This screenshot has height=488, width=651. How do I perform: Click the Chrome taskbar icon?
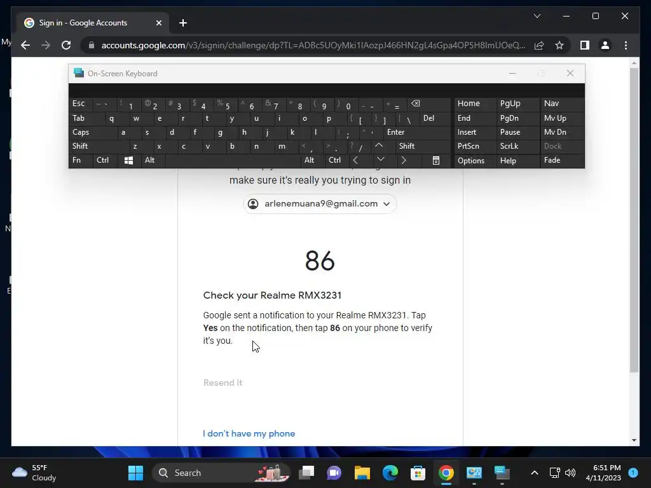point(446,473)
